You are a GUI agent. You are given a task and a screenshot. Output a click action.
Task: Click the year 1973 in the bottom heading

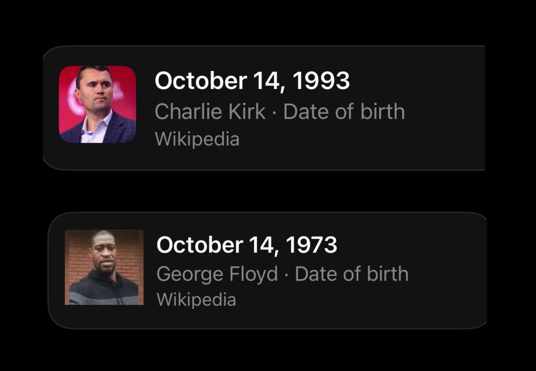click(x=312, y=245)
